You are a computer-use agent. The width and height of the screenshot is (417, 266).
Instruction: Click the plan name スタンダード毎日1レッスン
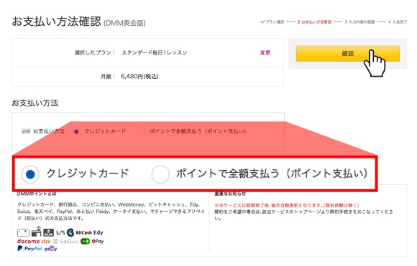(155, 52)
